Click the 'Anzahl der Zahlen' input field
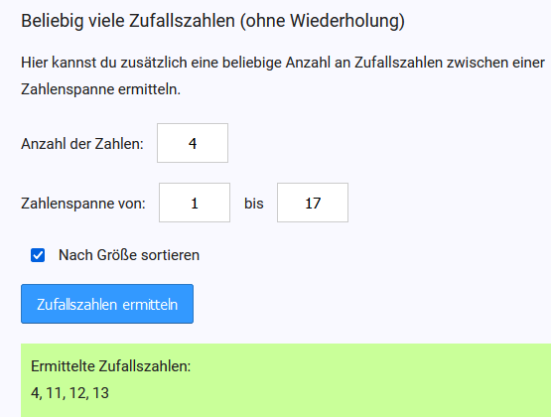This screenshot has width=551, height=417. tap(193, 143)
